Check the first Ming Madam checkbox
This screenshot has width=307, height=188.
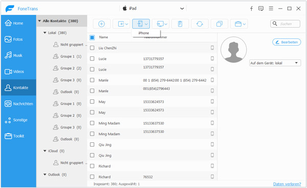click(x=92, y=123)
